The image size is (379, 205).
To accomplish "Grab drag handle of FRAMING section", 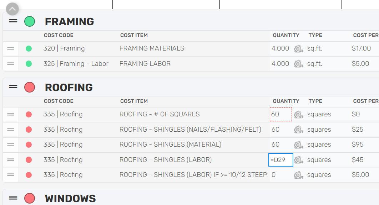I will 13,21.
